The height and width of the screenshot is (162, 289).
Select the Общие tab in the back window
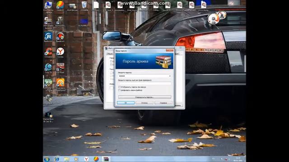pos(110,54)
